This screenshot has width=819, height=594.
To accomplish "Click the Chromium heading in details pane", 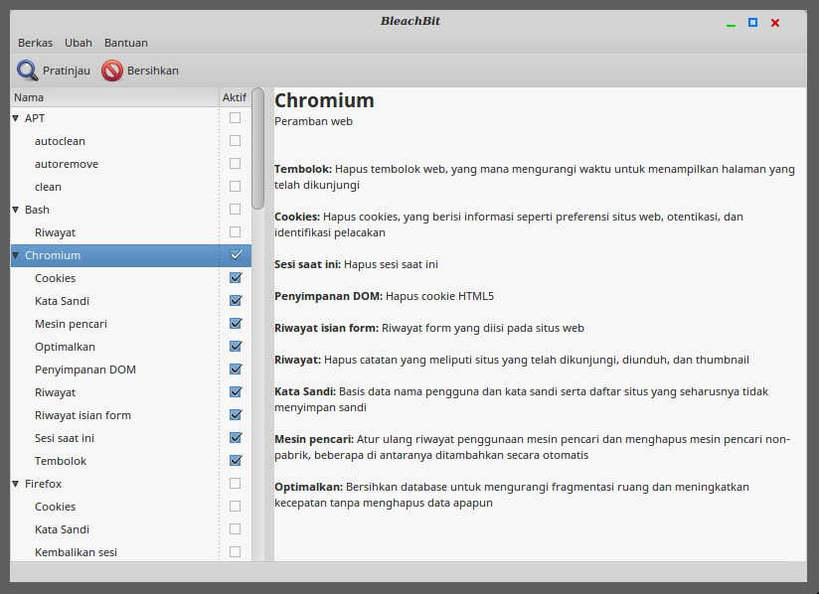I will coord(324,100).
